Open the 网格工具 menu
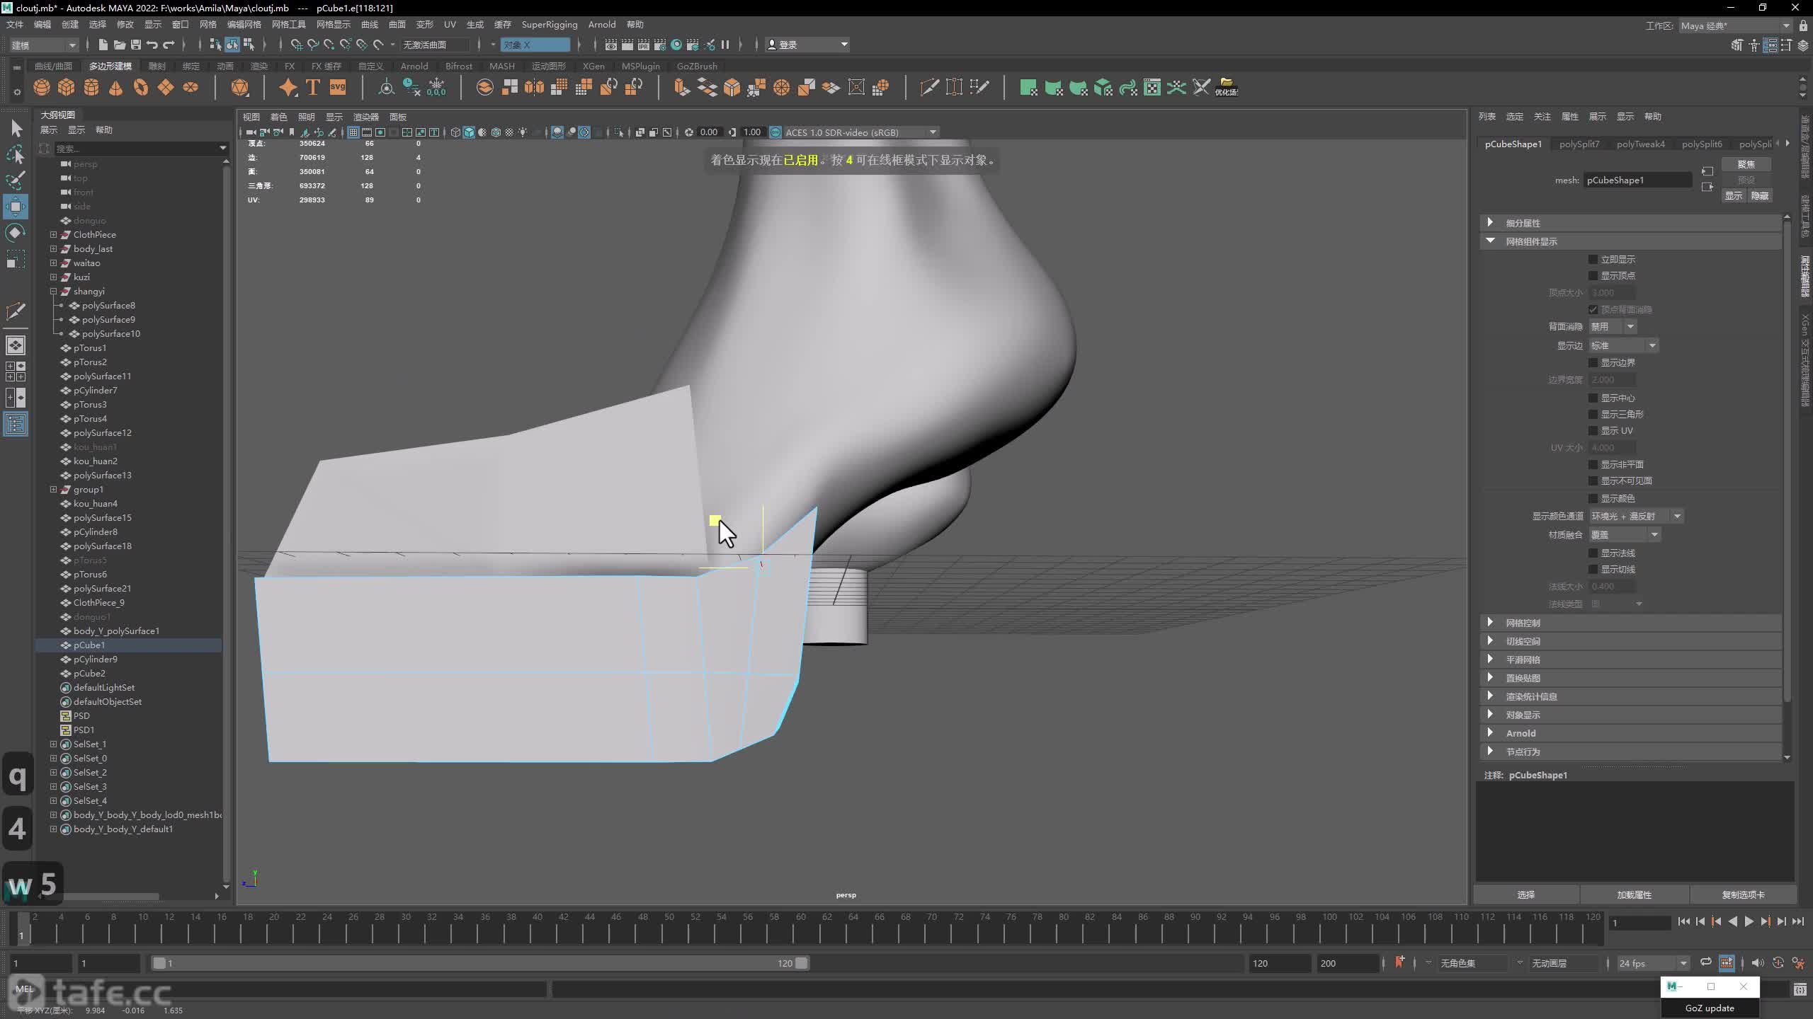The width and height of the screenshot is (1813, 1019). pyautogui.click(x=289, y=25)
